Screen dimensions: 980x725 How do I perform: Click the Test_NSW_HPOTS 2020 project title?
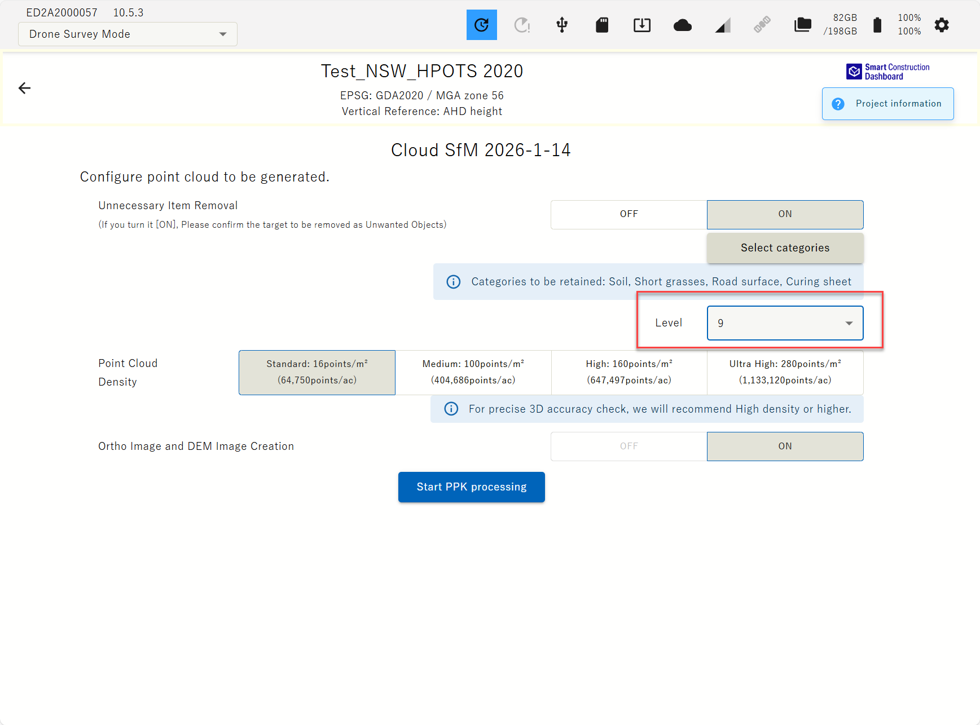tap(422, 71)
